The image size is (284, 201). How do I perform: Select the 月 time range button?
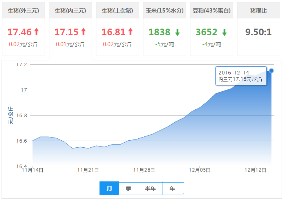coord(109,188)
